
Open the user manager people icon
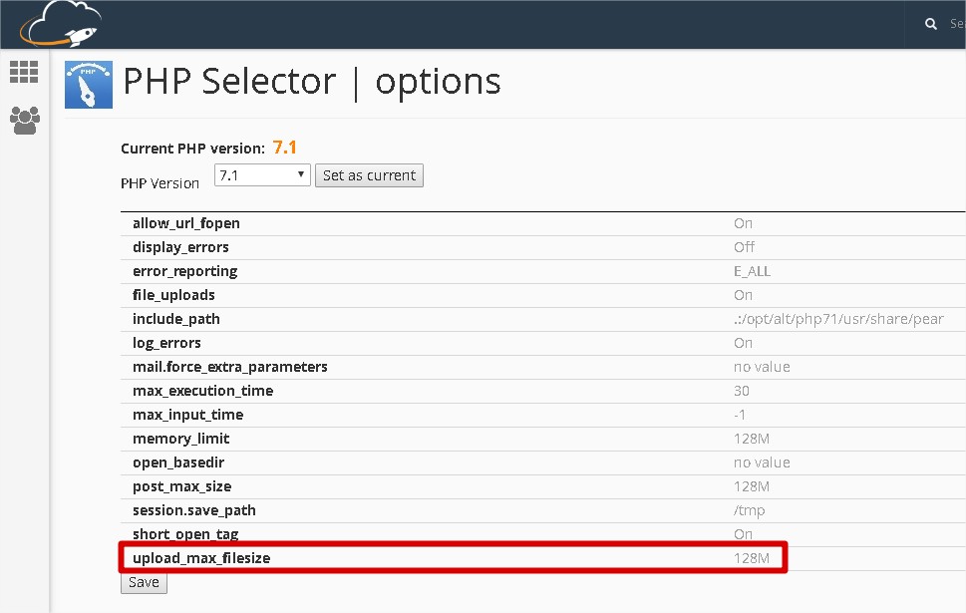pyautogui.click(x=24, y=121)
